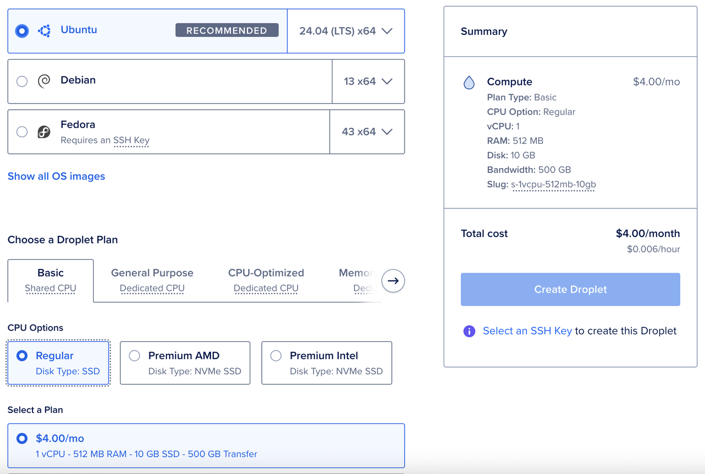Click the CPU Options label
Screen dimensions: 705x474
click(x=35, y=328)
